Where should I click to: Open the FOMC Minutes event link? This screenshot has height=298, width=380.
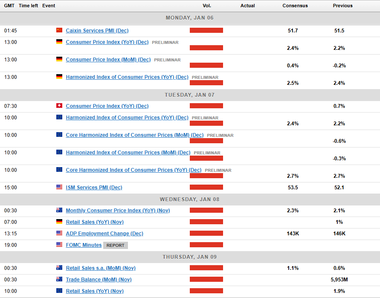(x=84, y=245)
